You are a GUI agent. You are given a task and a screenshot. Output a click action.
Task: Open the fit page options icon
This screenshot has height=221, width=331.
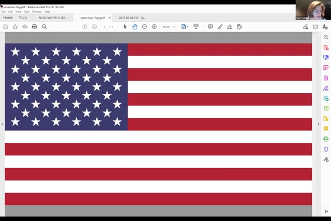[185, 27]
